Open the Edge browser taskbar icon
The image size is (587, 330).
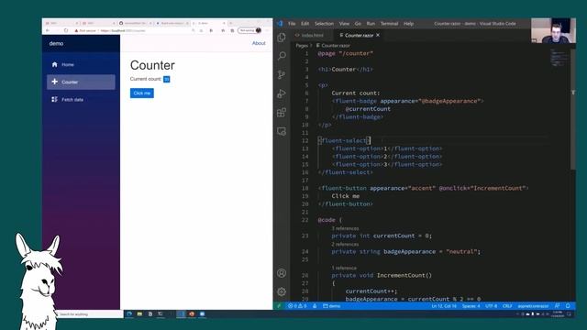coord(129,313)
